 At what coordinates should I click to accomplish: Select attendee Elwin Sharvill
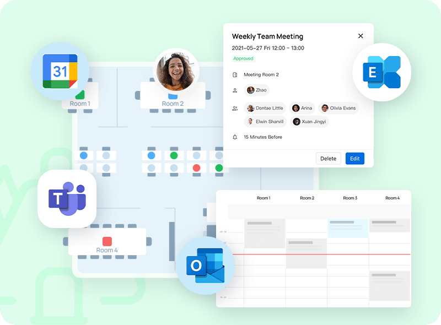(265, 122)
